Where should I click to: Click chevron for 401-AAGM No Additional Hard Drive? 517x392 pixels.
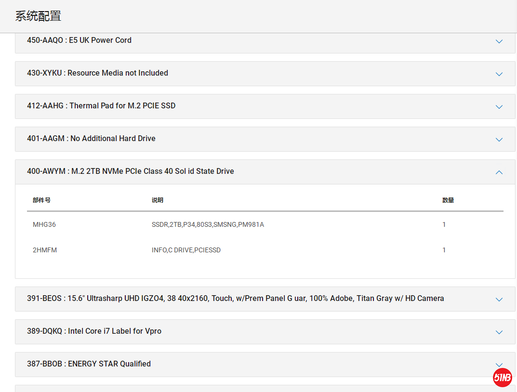point(499,140)
